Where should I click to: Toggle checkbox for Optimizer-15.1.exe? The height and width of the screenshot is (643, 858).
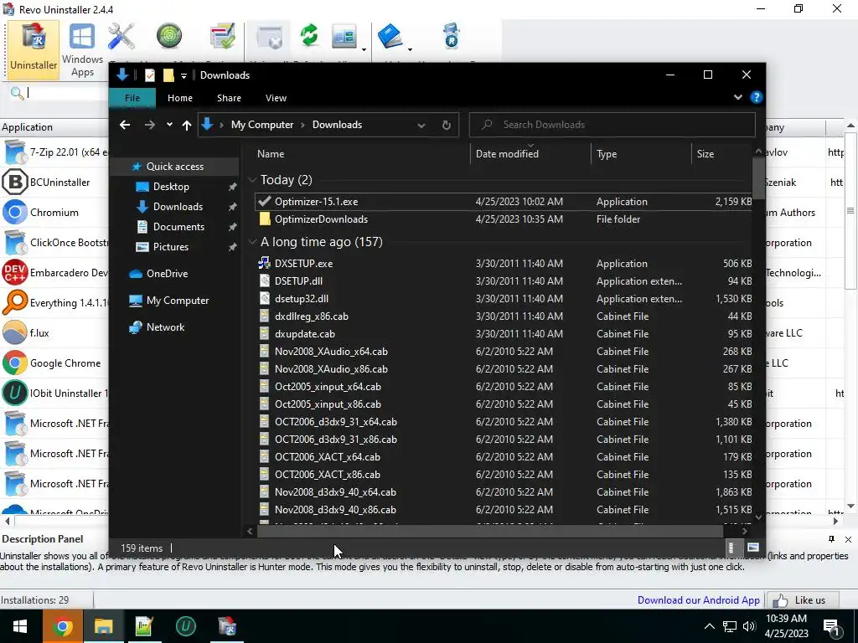click(x=265, y=201)
